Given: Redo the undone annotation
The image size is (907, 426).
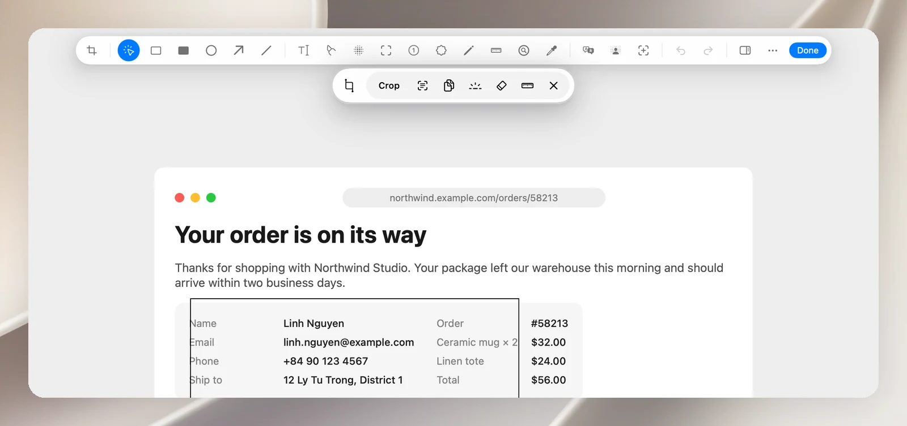Looking at the screenshot, I should [708, 50].
